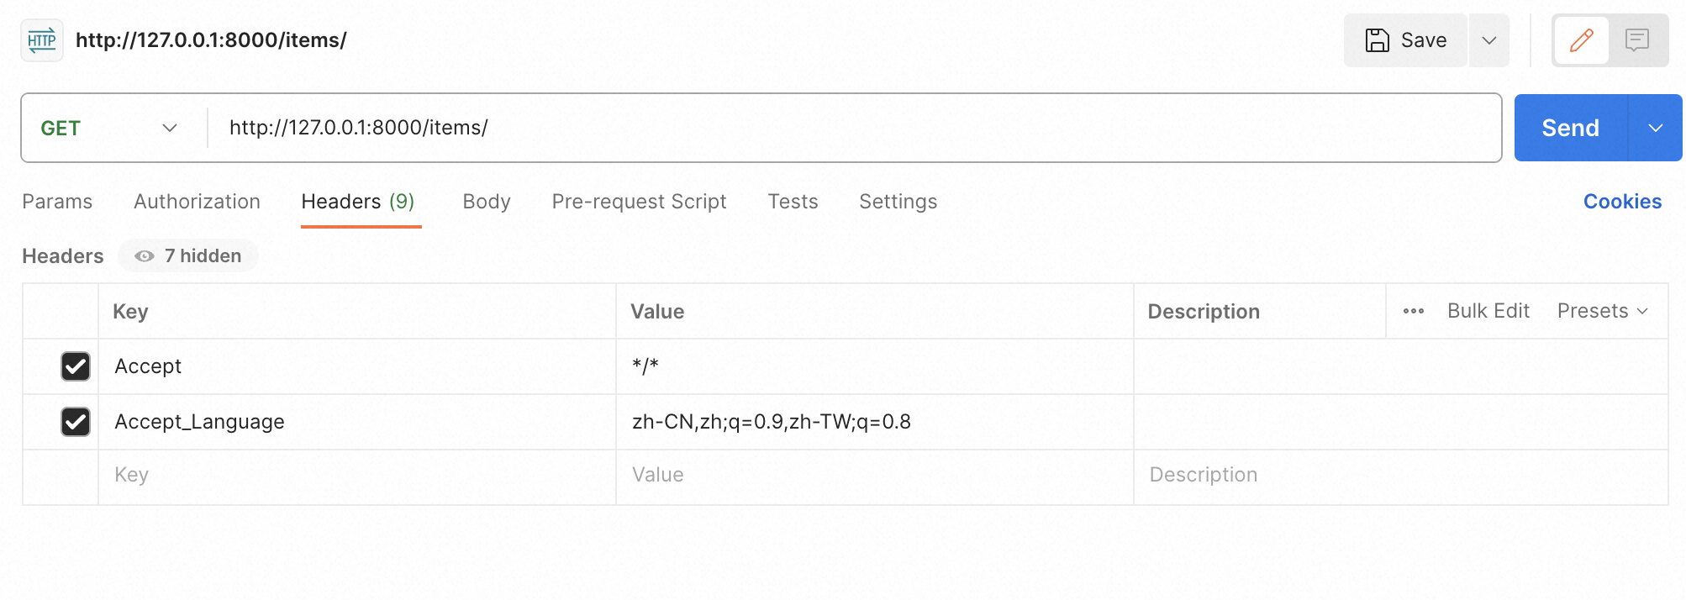The image size is (1686, 600).
Task: Expand the Send options arrow
Action: (x=1655, y=129)
